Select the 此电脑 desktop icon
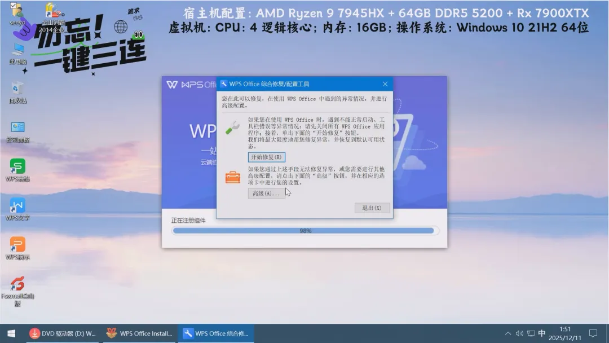609x343 pixels. 18,54
